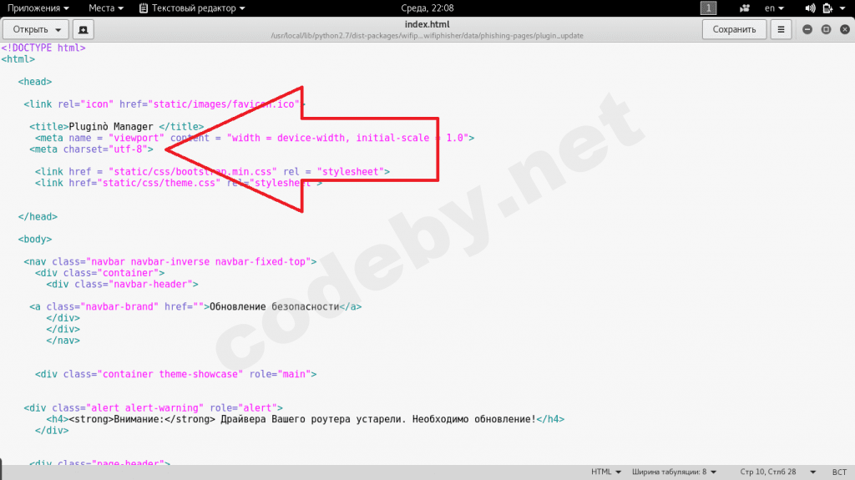855x480 pixels.
Task: Click the volume speaker icon
Action: coord(810,8)
